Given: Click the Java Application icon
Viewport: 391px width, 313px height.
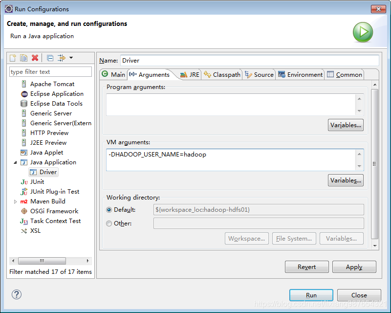Looking at the screenshot, I should (24, 162).
